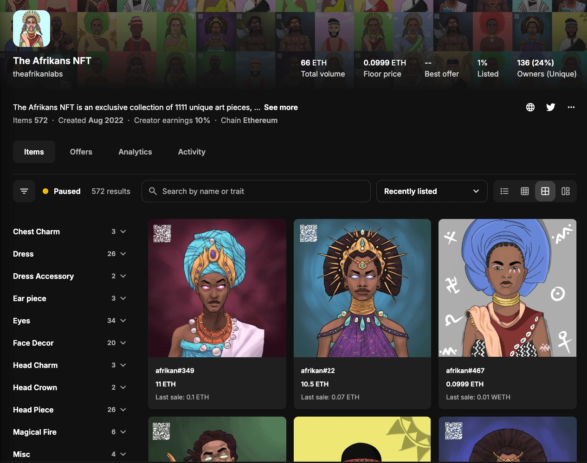Open the afrikan#467 artwork thumbnail
The image size is (587, 463).
click(x=508, y=288)
